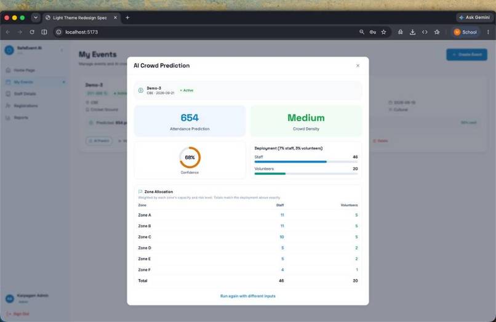The width and height of the screenshot is (496, 322).
Task: Click the Volunteers deployment progress bar
Action: click(x=306, y=174)
